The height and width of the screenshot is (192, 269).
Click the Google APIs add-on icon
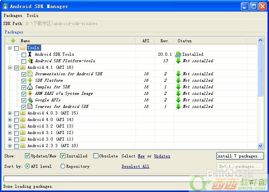(x=30, y=100)
